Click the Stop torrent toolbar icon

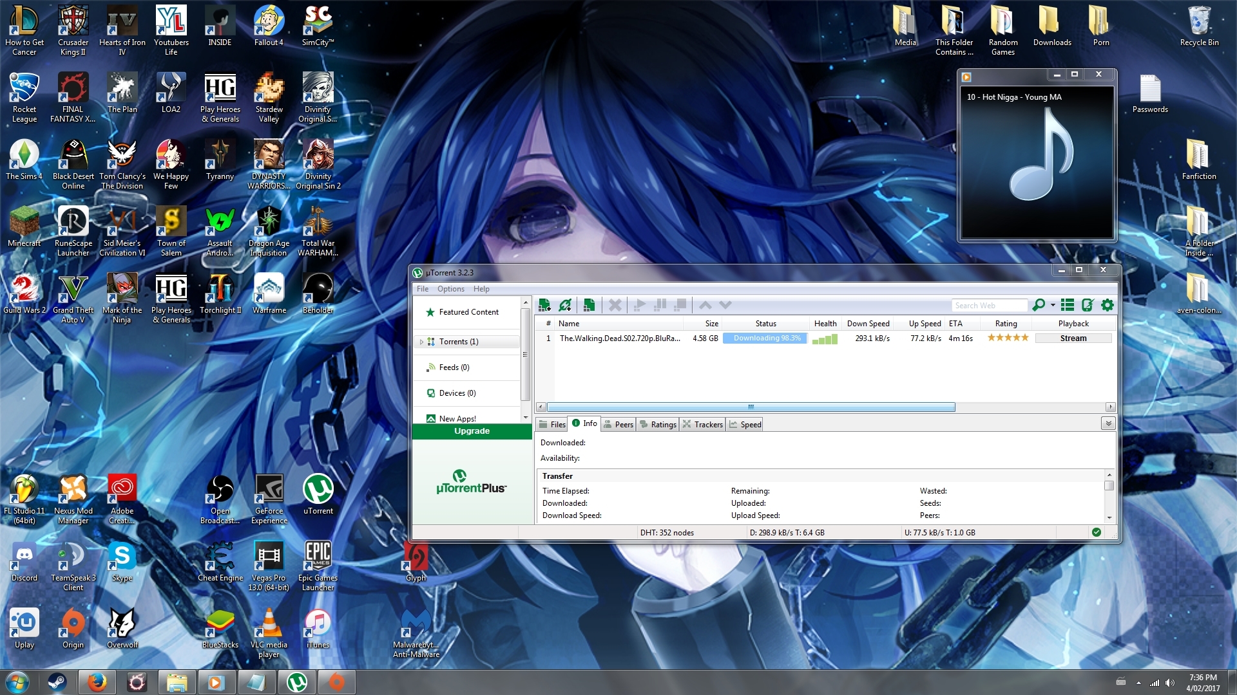point(681,305)
